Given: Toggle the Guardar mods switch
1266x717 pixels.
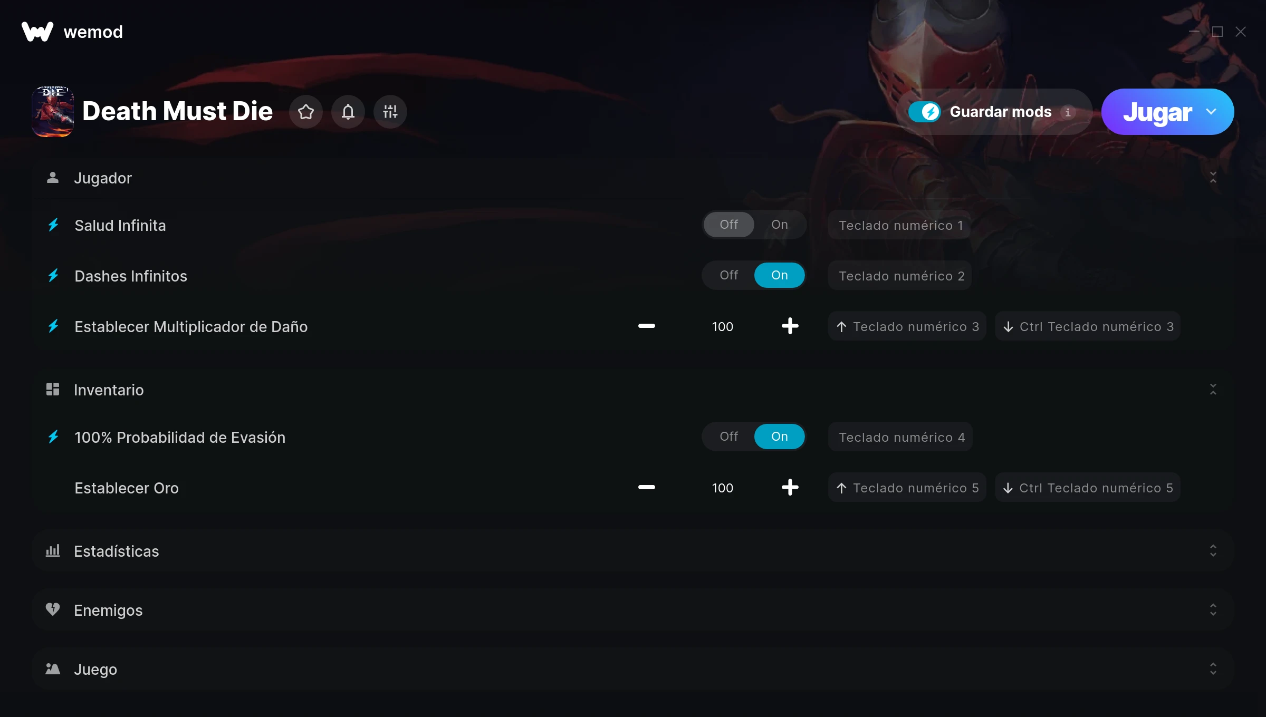Looking at the screenshot, I should [925, 112].
